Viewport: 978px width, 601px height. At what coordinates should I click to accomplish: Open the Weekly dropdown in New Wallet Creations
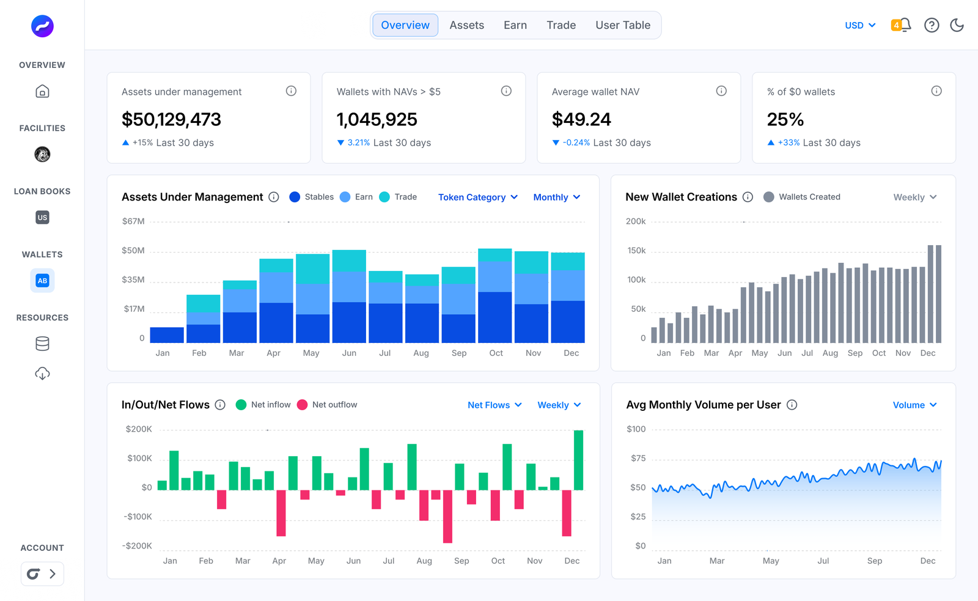pos(915,197)
